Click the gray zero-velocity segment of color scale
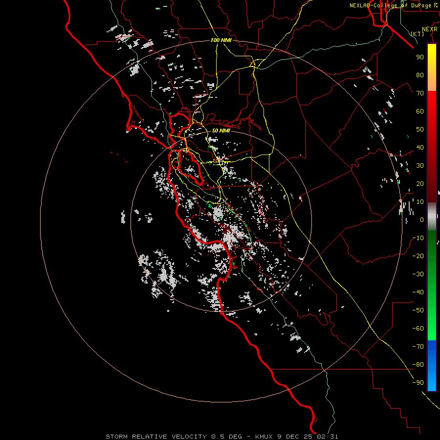 pyautogui.click(x=432, y=217)
